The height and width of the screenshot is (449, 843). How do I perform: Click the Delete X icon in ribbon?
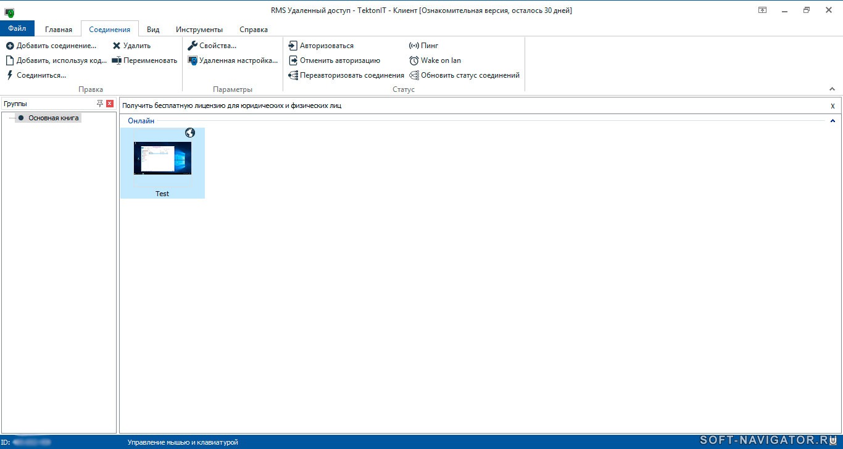(x=117, y=46)
